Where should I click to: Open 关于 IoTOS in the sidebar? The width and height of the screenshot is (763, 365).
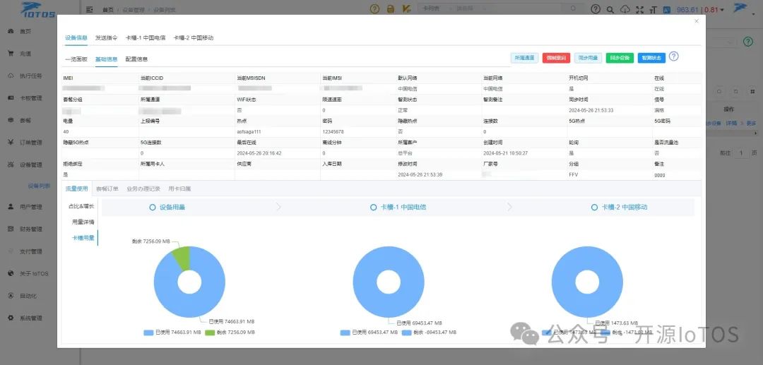[x=34, y=274]
